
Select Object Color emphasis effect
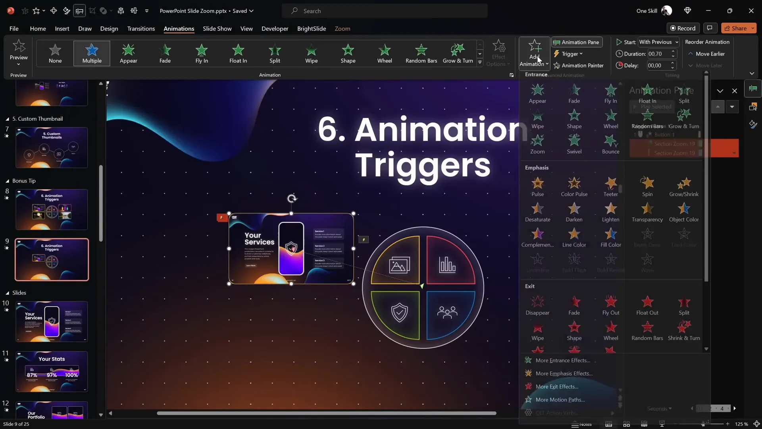point(684,212)
